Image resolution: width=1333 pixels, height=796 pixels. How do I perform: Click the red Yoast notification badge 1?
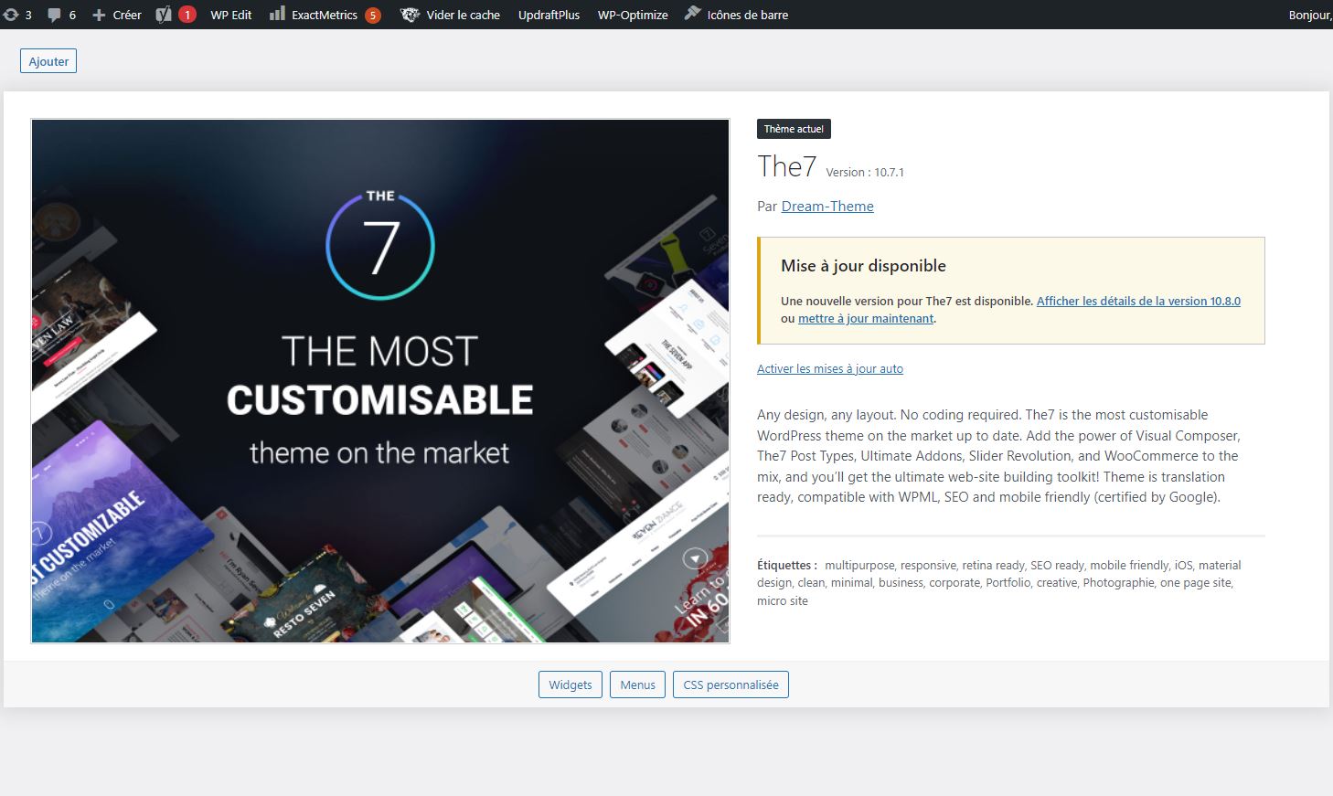click(187, 15)
